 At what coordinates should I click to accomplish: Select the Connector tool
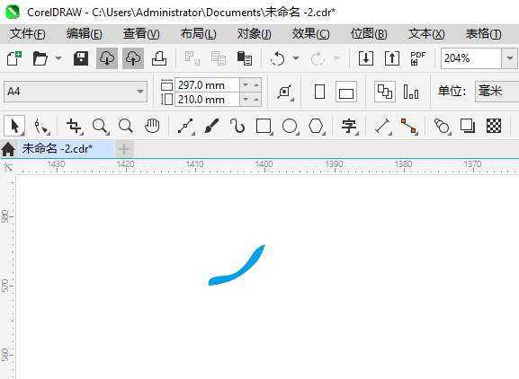coord(409,126)
